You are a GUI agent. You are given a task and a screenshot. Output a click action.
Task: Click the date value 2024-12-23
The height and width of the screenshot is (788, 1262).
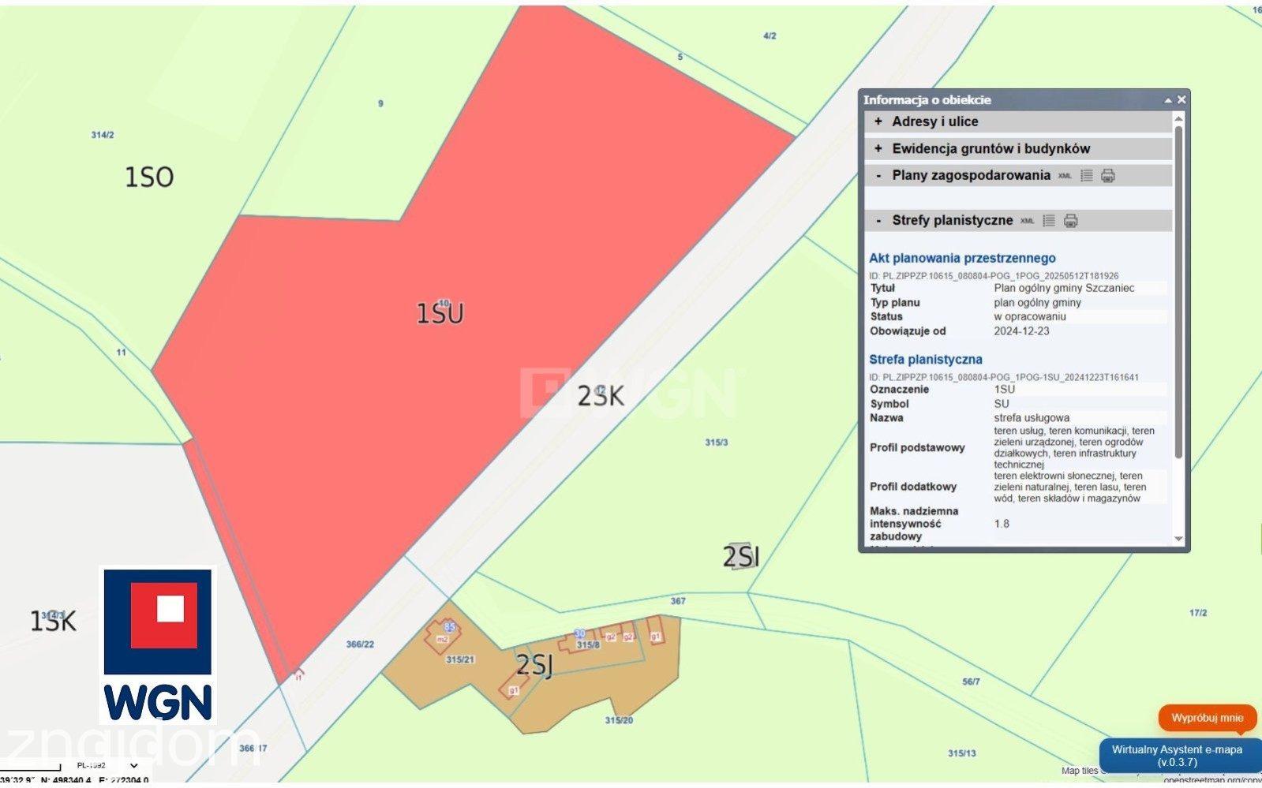click(x=1021, y=331)
